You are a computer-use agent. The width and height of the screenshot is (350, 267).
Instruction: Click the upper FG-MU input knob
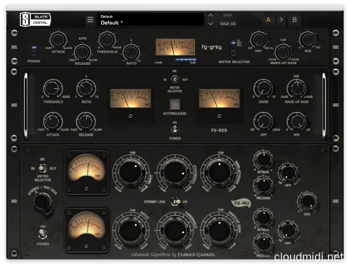[x=131, y=172]
